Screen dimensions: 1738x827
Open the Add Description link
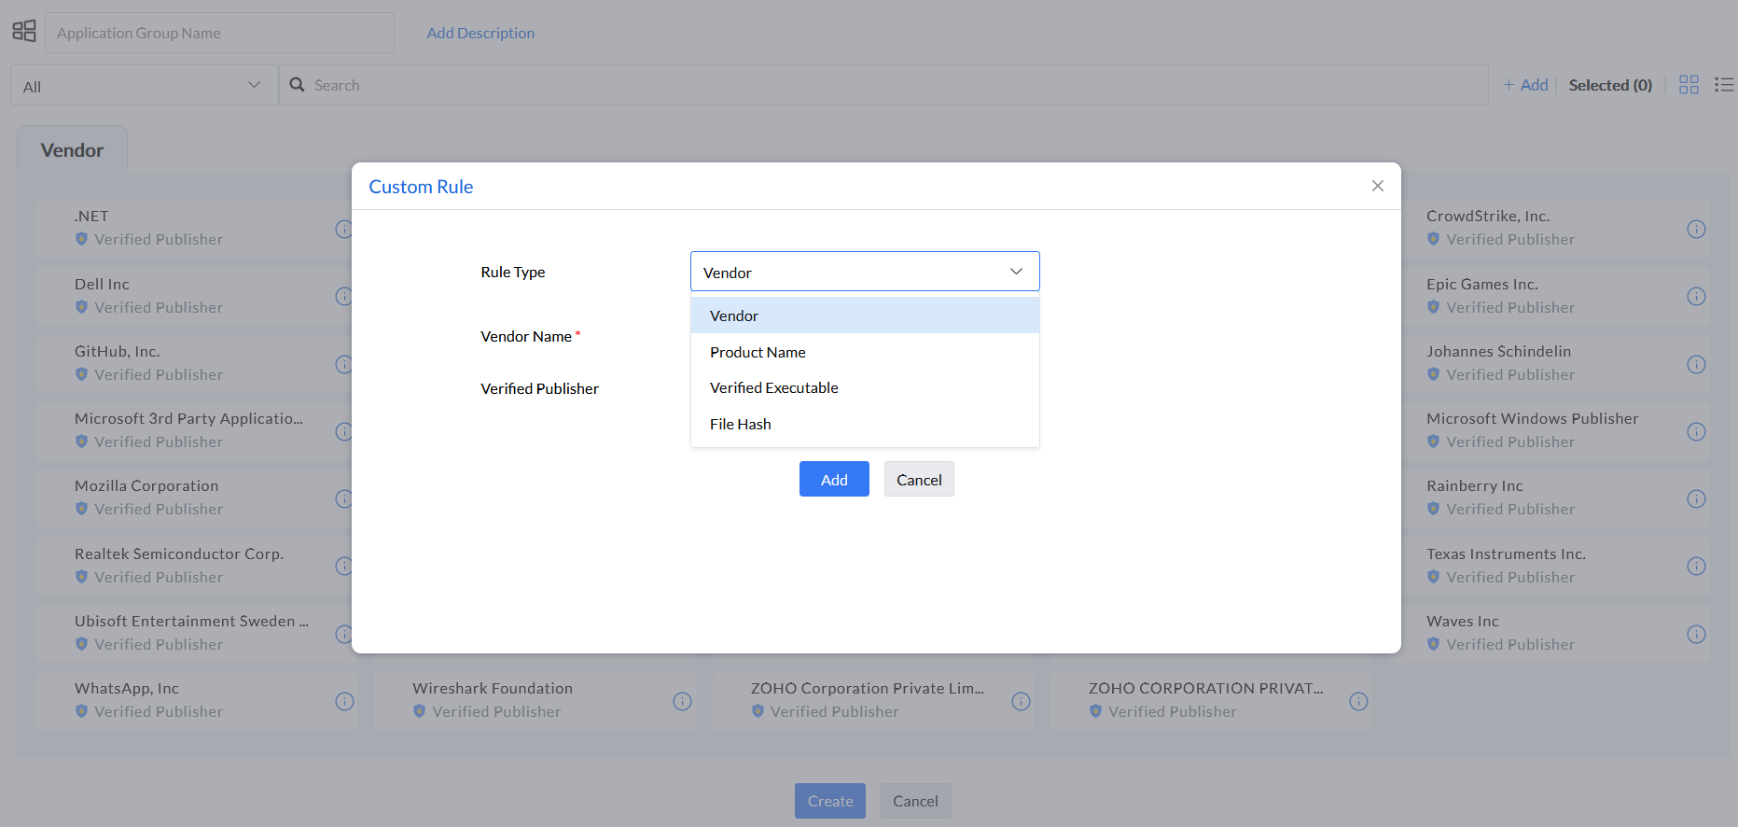[480, 33]
